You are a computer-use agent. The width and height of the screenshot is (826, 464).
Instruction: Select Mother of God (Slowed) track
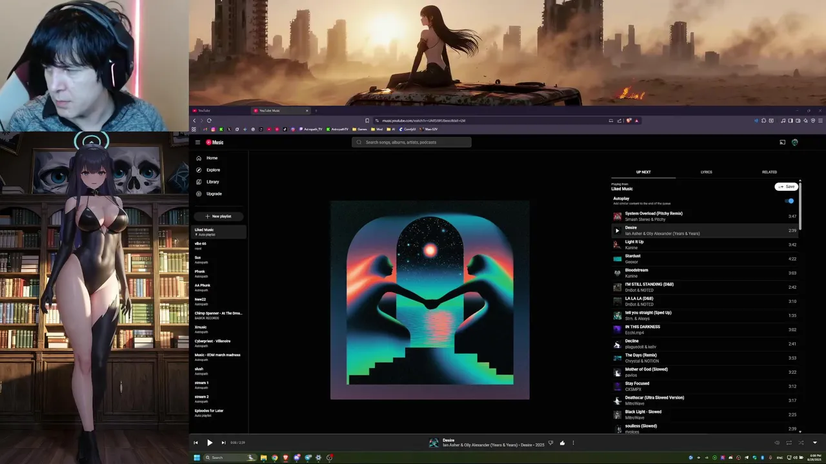pyautogui.click(x=705, y=372)
